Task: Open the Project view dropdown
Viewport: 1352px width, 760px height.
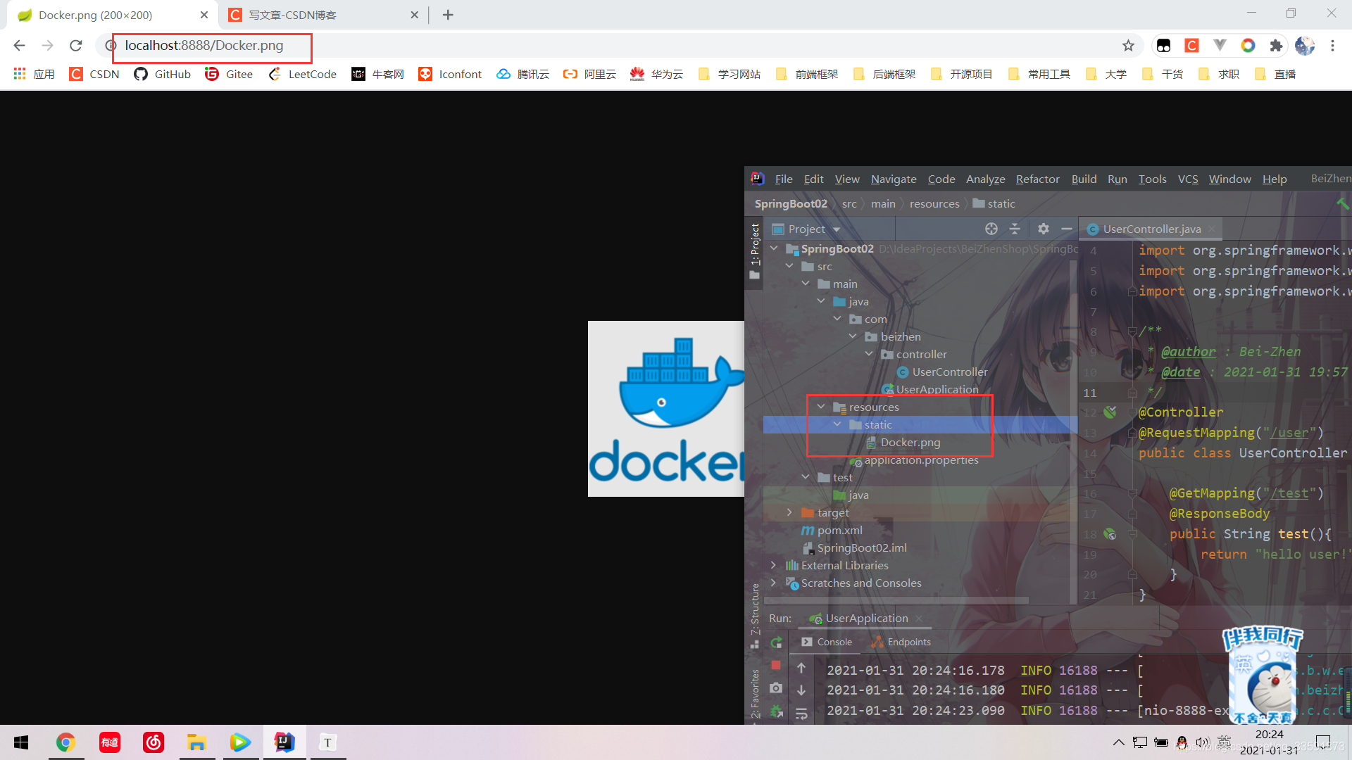Action: pyautogui.click(x=837, y=229)
